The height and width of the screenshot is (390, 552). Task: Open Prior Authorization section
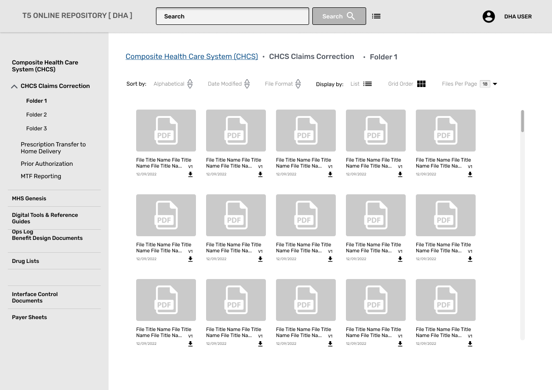[46, 164]
